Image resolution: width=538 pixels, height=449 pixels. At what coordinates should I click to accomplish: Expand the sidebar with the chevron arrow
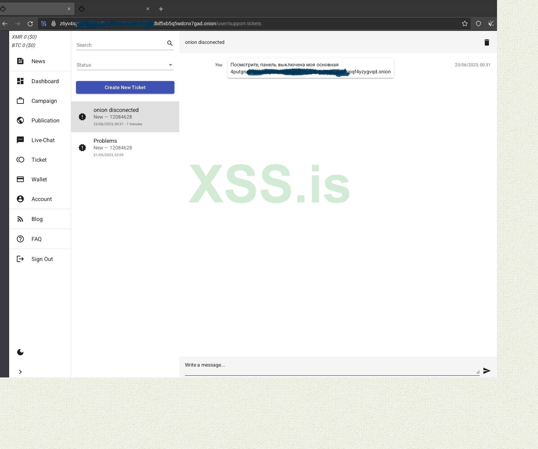pyautogui.click(x=20, y=372)
